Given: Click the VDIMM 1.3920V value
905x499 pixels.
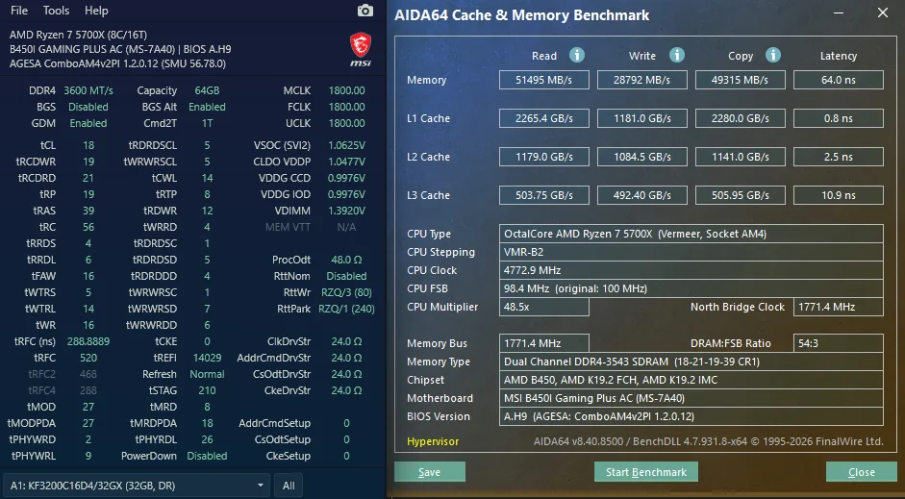Looking at the screenshot, I should click(x=346, y=211).
